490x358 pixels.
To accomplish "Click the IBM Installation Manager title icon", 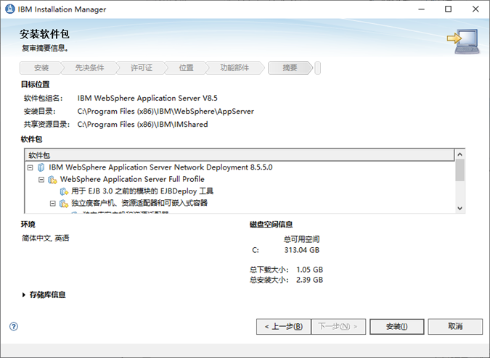I will tap(10, 9).
